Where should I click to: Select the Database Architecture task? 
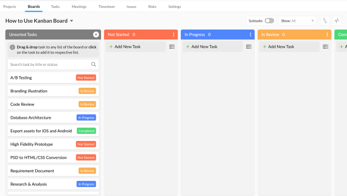[53, 118]
